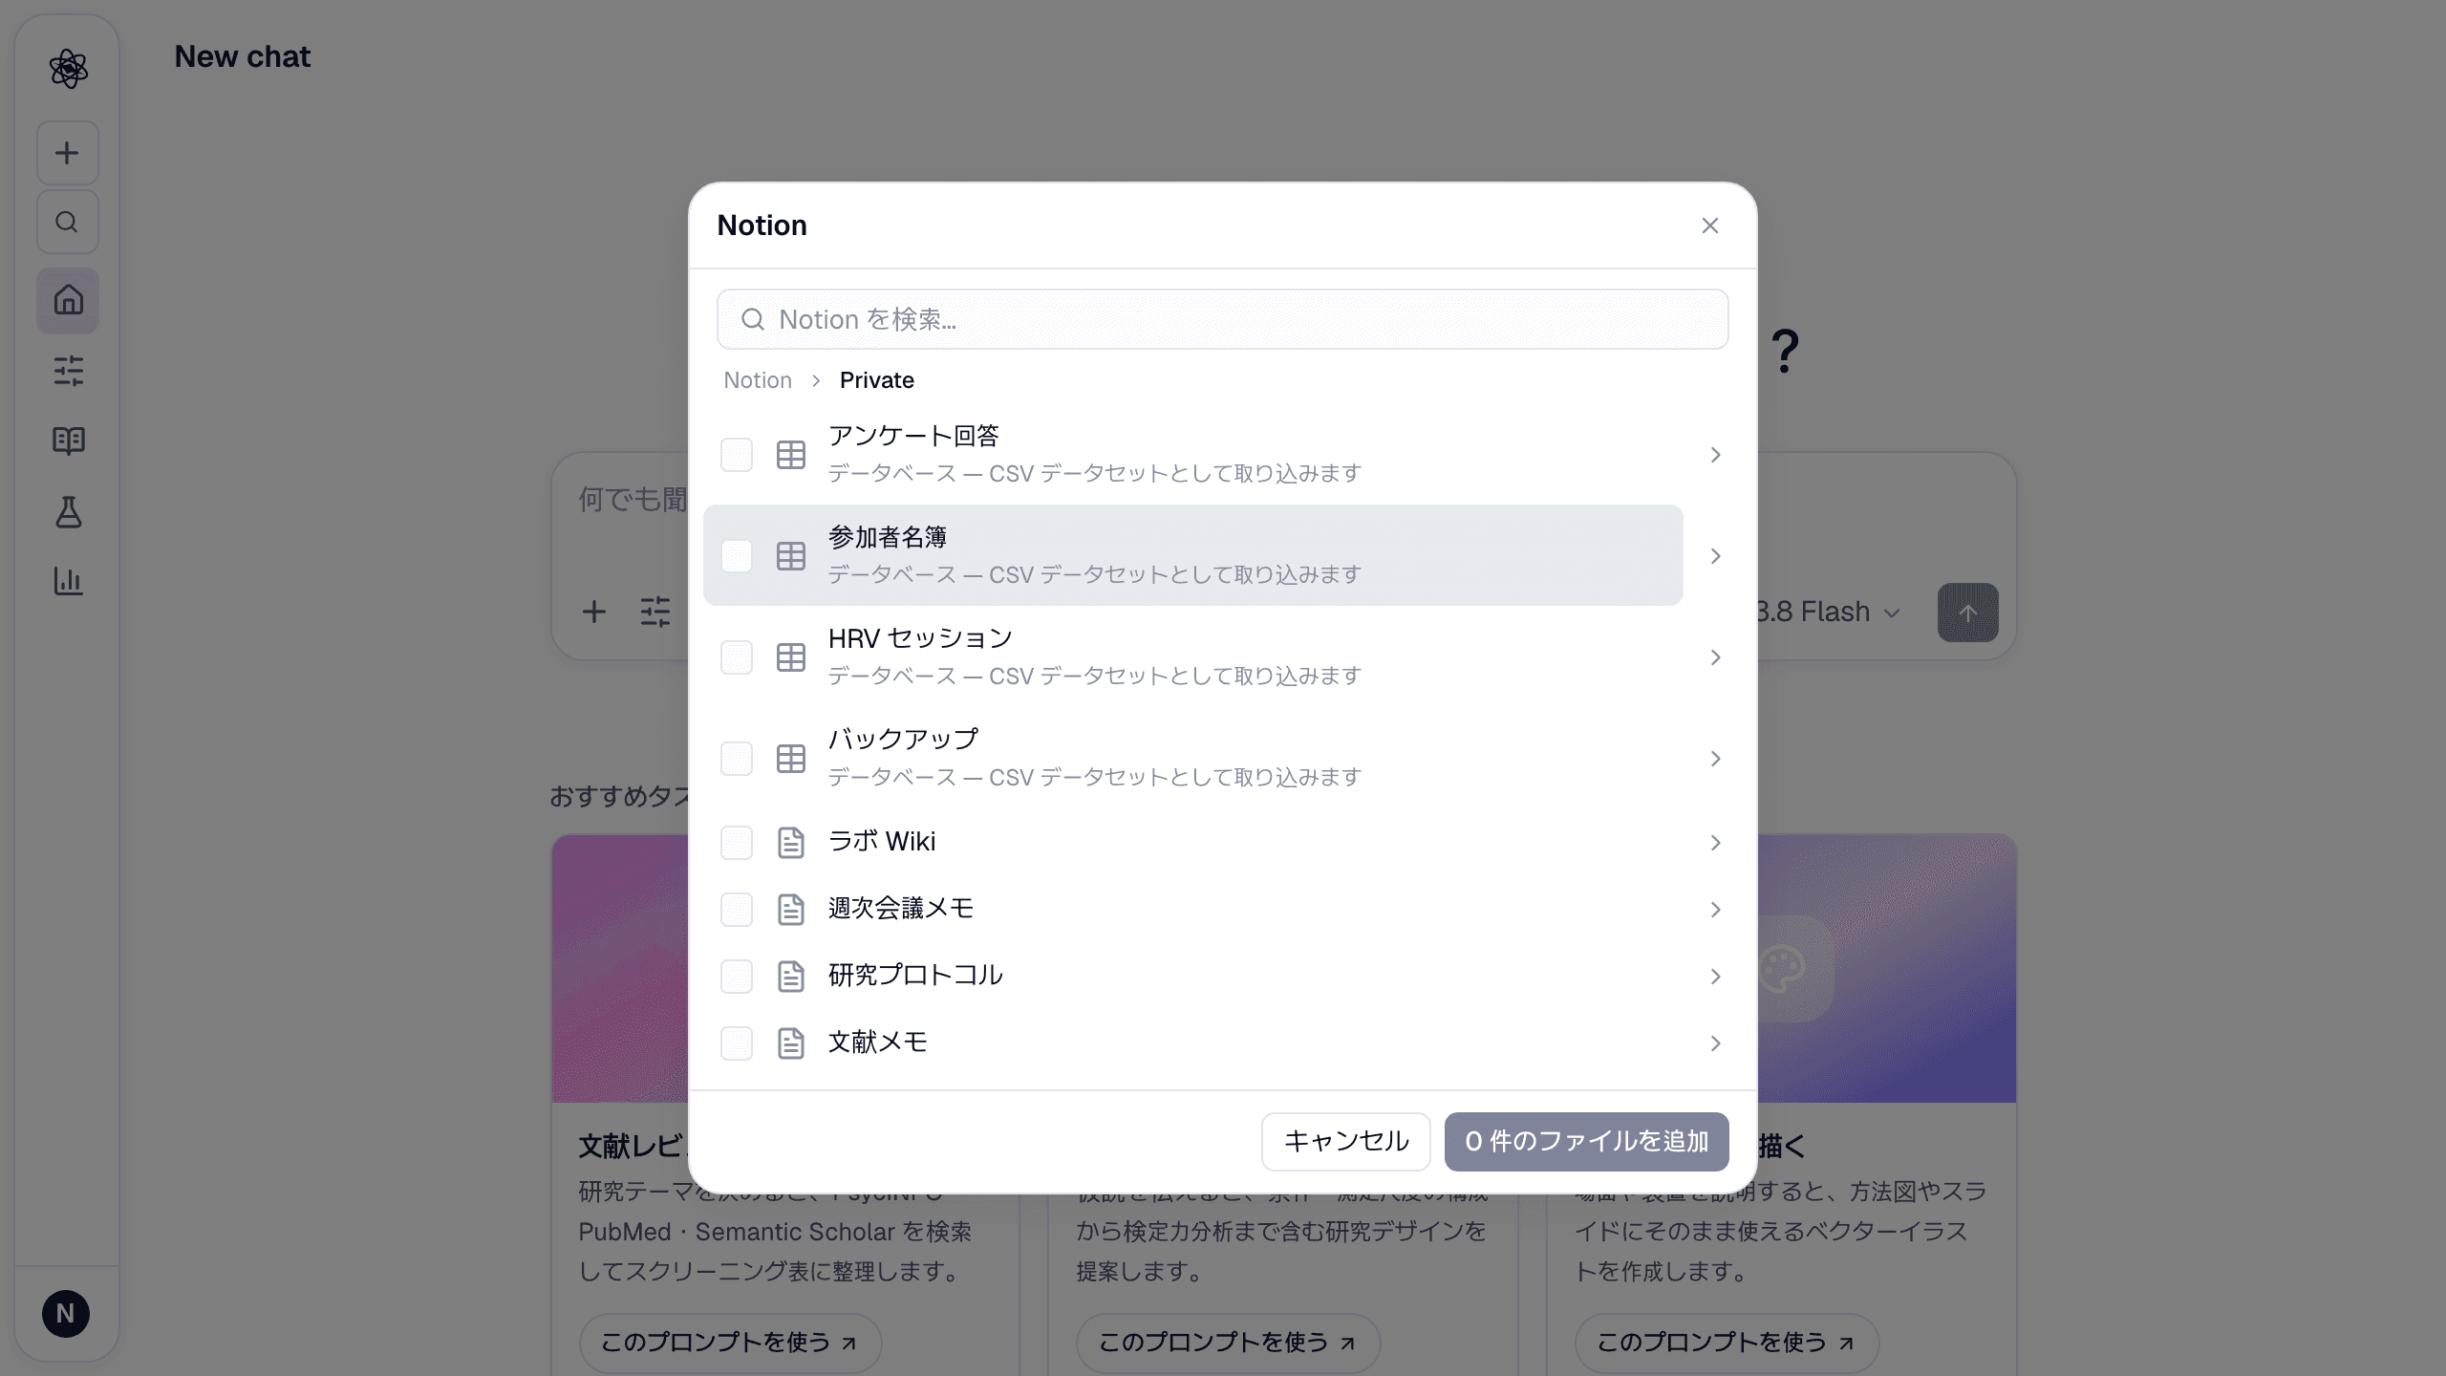Check the 研究プロトコル checkbox

[x=737, y=977]
